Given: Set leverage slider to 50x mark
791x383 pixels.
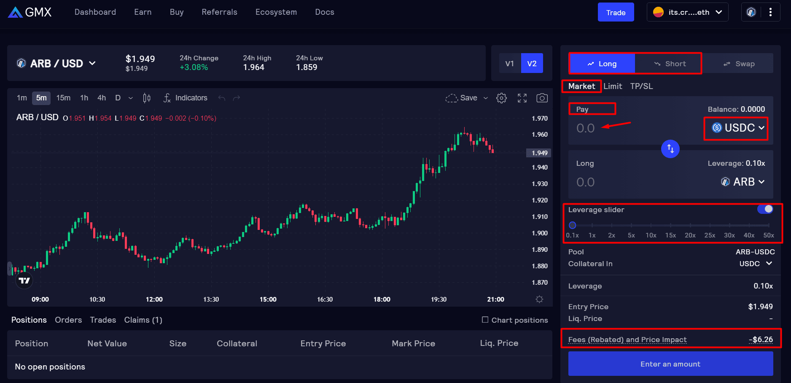Looking at the screenshot, I should point(769,226).
